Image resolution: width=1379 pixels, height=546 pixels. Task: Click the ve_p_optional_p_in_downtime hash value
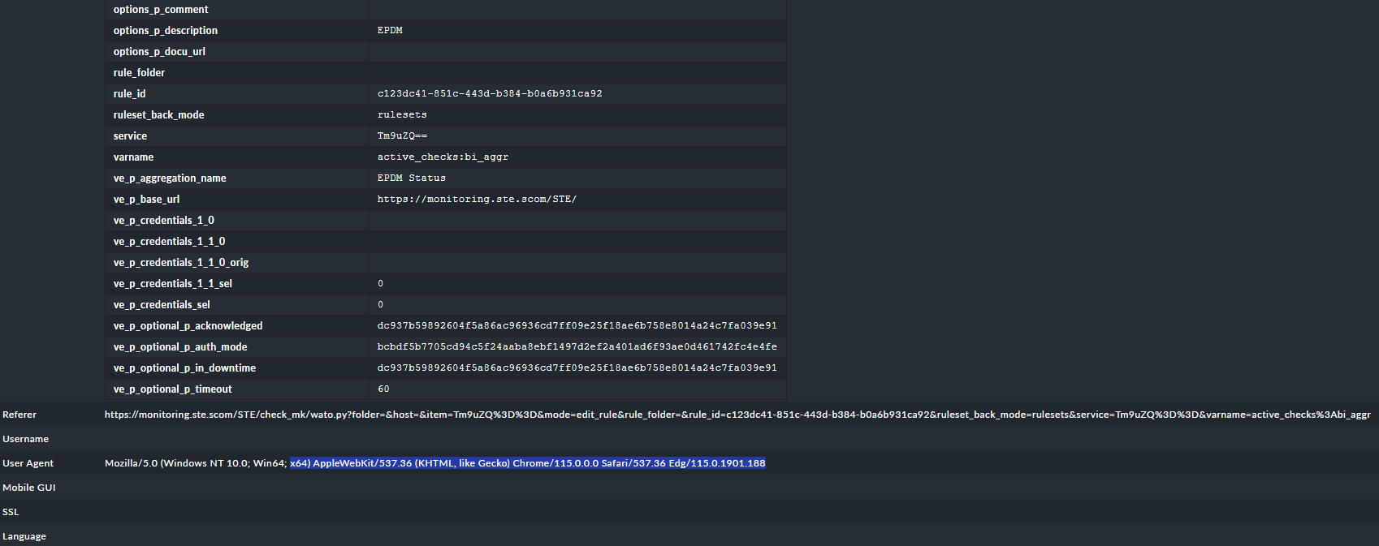pyautogui.click(x=577, y=368)
